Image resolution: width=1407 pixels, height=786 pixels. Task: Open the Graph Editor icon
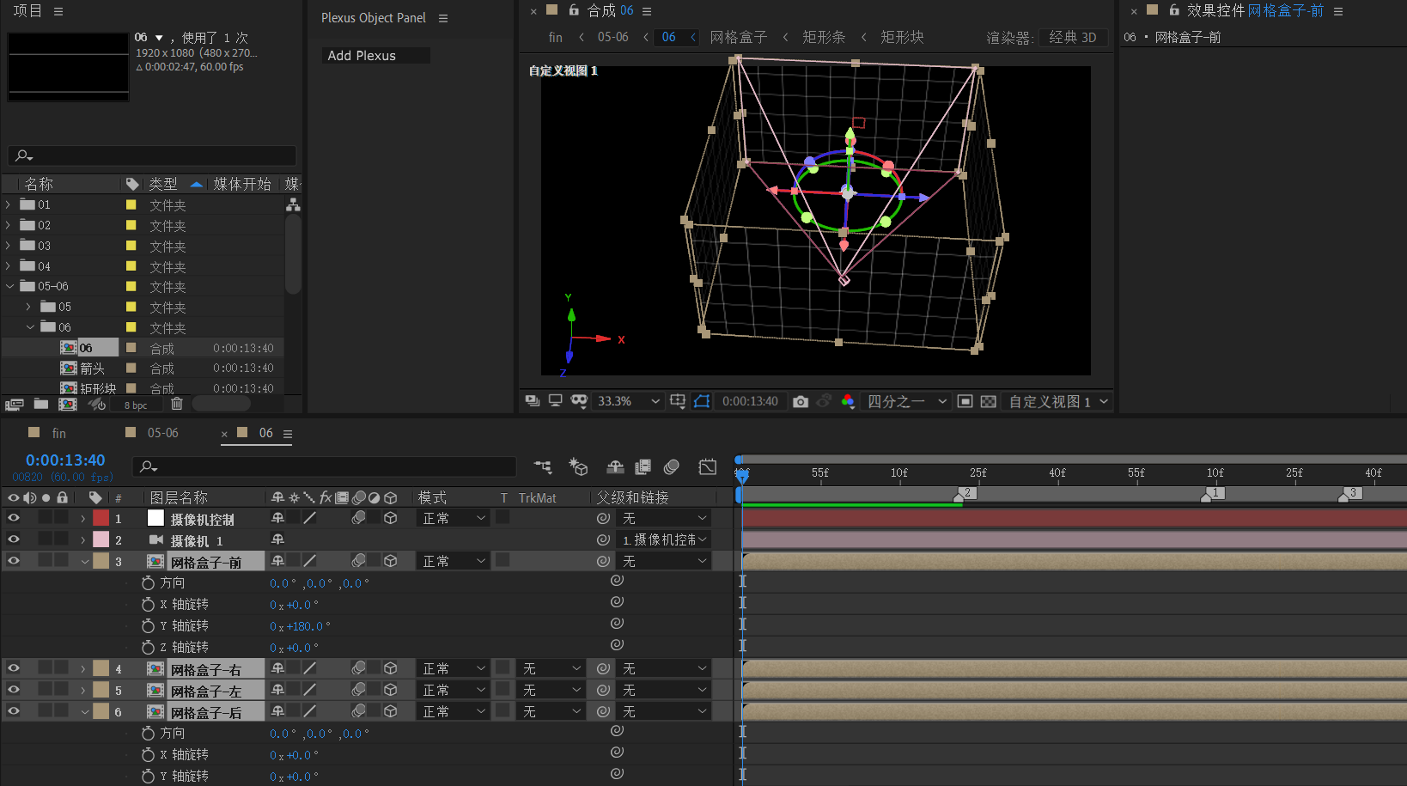click(x=708, y=466)
